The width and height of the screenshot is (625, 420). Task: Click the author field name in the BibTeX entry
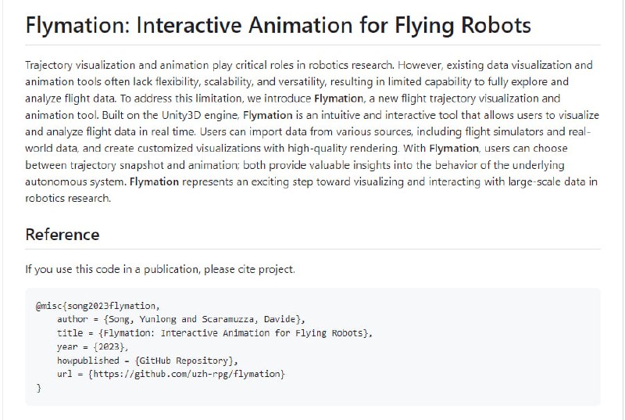point(73,319)
